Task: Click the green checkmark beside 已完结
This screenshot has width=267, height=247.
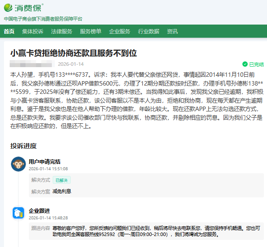Action: [245, 64]
